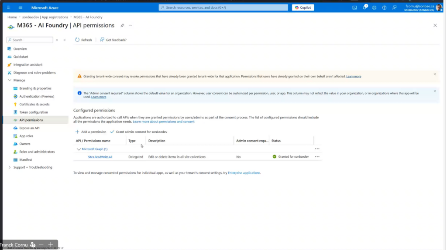Click the Refresh button
The width and height of the screenshot is (447, 250).
(x=83, y=40)
